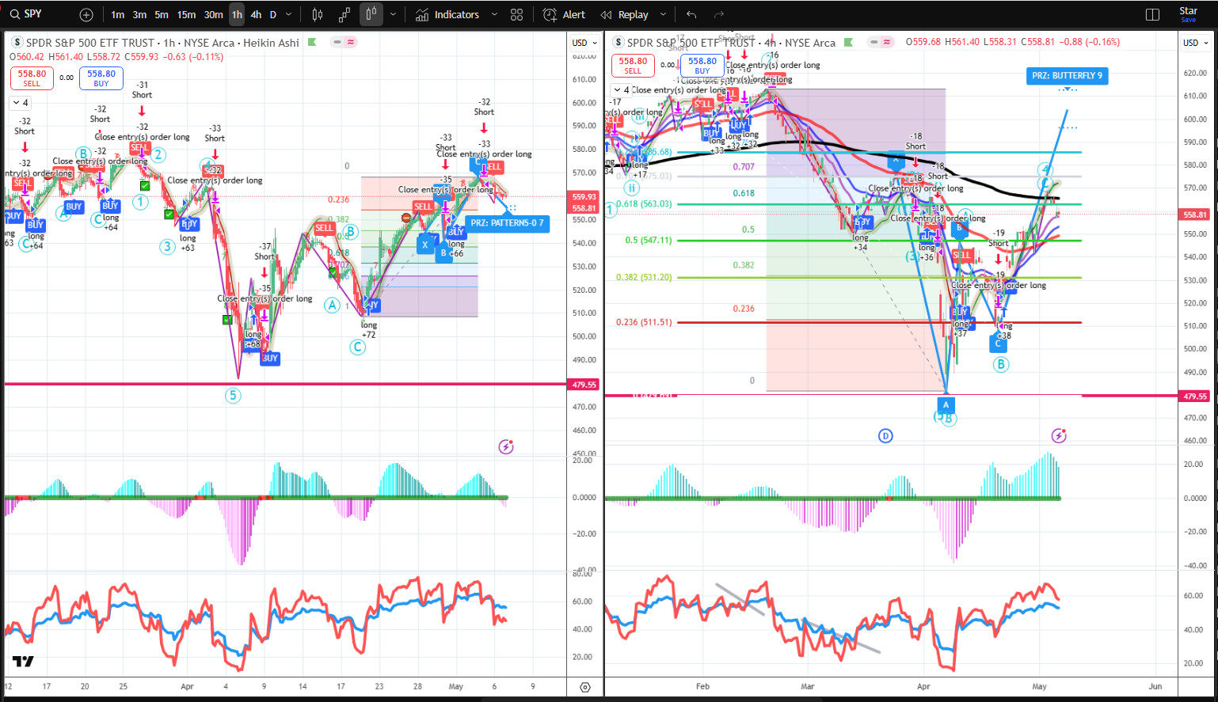
Task: Select the 5m timeframe
Action: click(x=162, y=15)
